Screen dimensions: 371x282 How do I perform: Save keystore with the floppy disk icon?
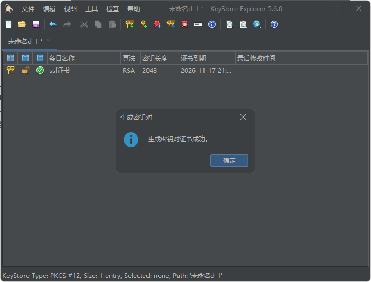(36, 24)
